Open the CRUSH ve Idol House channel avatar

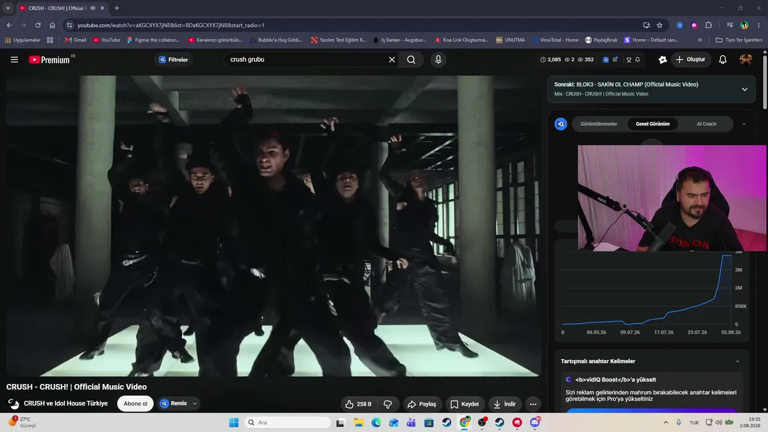point(13,404)
